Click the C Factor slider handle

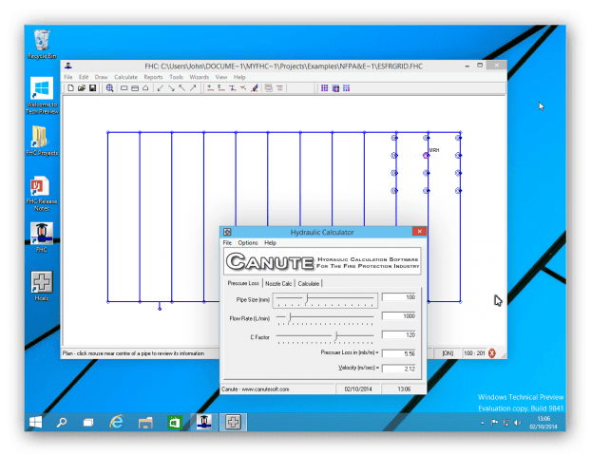335,335
